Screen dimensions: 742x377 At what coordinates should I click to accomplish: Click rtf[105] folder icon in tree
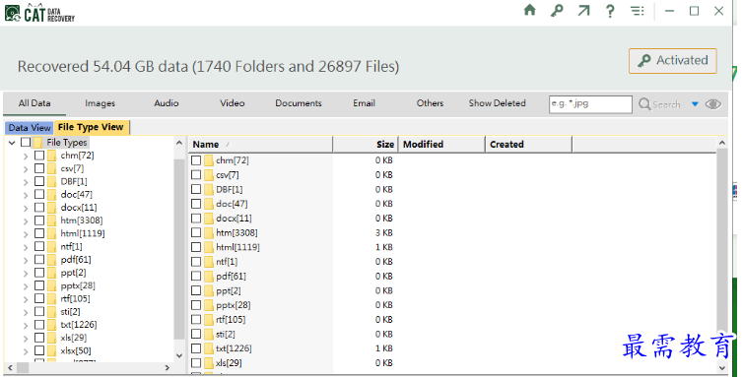[52, 298]
